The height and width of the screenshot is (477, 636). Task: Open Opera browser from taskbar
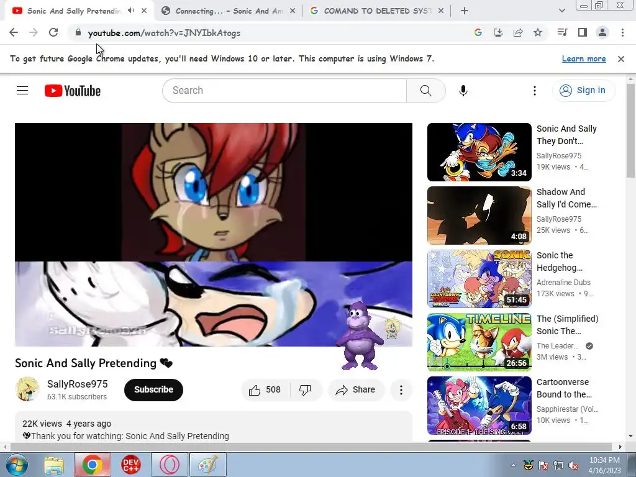point(170,465)
